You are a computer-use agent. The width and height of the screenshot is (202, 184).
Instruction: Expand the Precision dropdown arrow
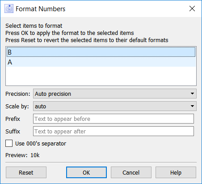click(x=192, y=94)
